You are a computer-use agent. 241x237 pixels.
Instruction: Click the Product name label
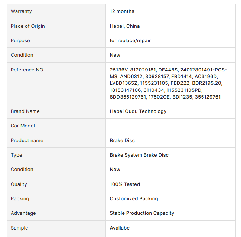pyautogui.click(x=27, y=140)
